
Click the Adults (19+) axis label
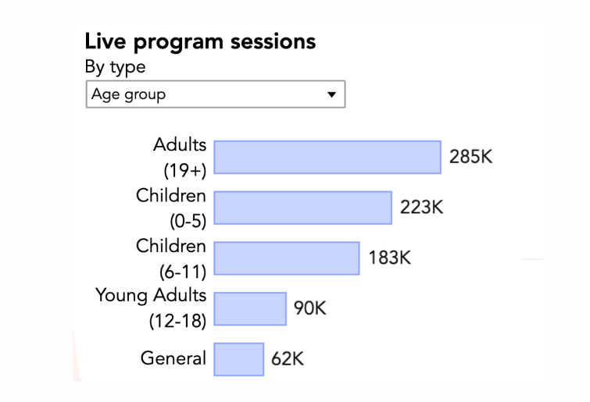(x=181, y=157)
